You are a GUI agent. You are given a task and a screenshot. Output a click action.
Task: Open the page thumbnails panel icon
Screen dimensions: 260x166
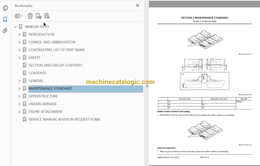[x=5, y=8]
